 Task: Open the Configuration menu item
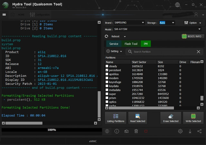pos(42,15)
